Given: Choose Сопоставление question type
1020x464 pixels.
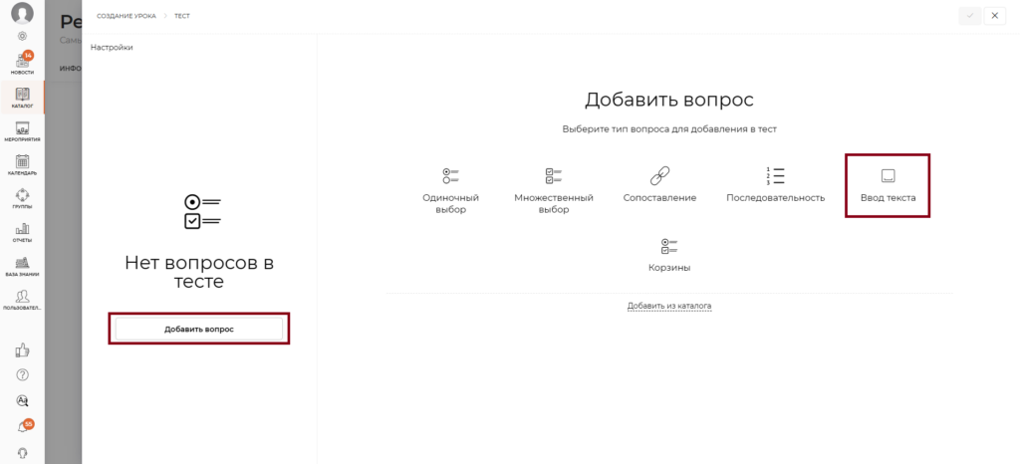Looking at the screenshot, I should click(x=659, y=184).
